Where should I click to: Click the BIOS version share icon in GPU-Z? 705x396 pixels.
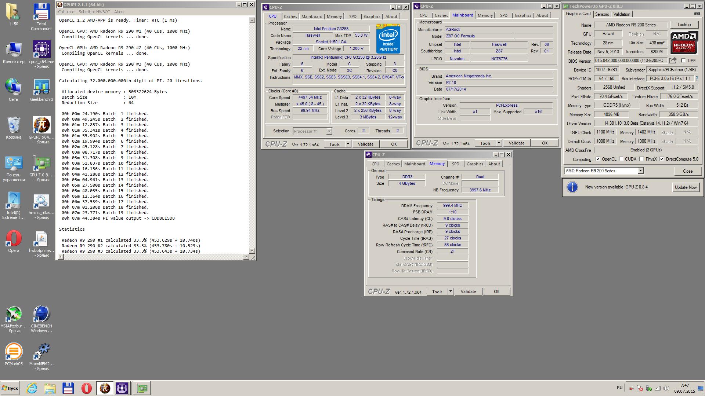tap(673, 60)
